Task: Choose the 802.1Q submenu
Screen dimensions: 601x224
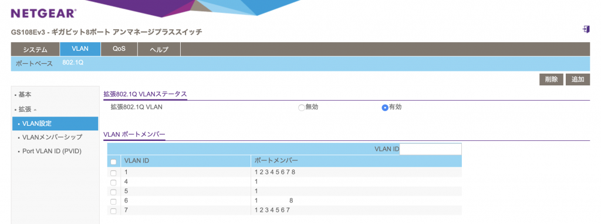Action: click(73, 63)
